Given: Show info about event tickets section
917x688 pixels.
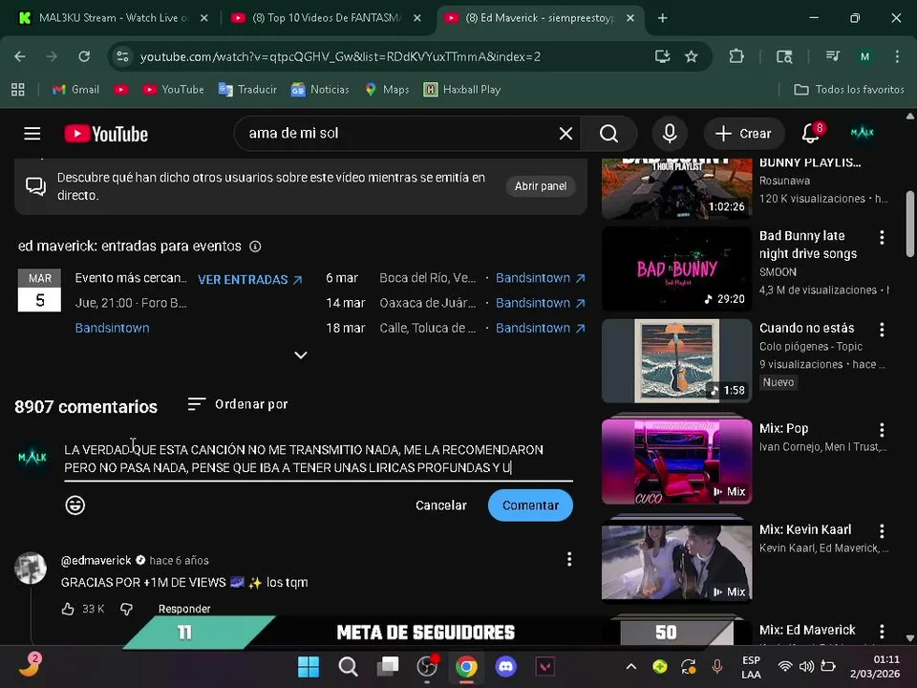Looking at the screenshot, I should coord(255,247).
